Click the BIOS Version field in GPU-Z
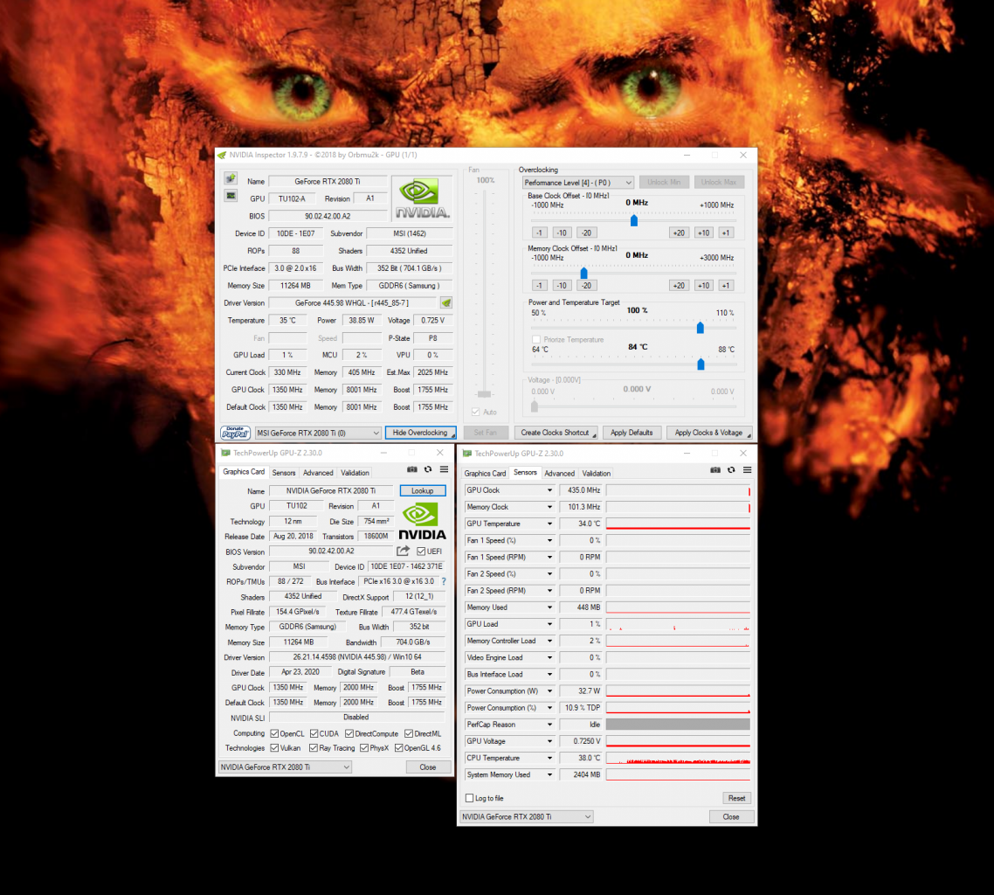Image resolution: width=994 pixels, height=895 pixels. [331, 552]
